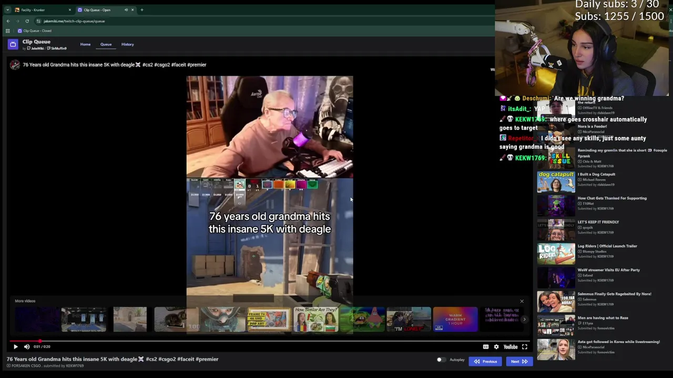
Task: Click 'FORSAKEN CSGO' channel name below video
Action: [26, 366]
